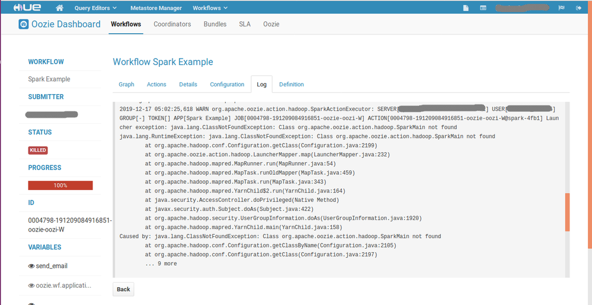Open the file browser document icon
The image size is (592, 305).
point(466,8)
